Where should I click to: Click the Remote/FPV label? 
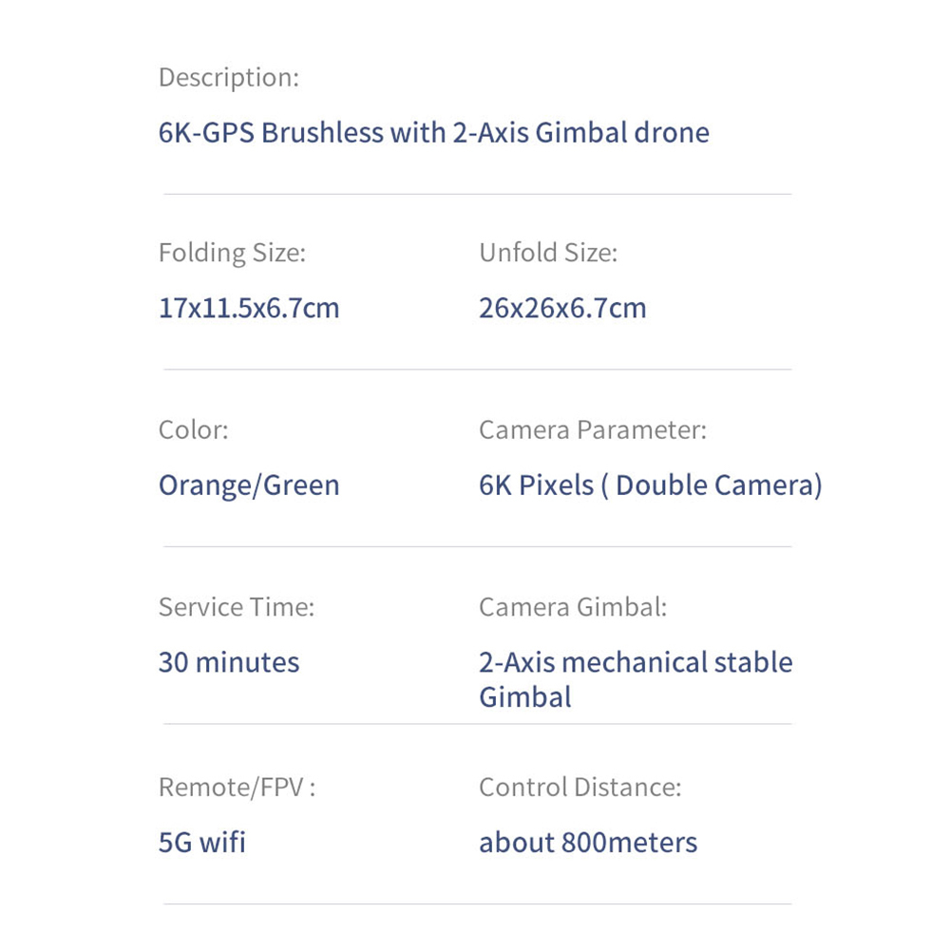point(238,788)
